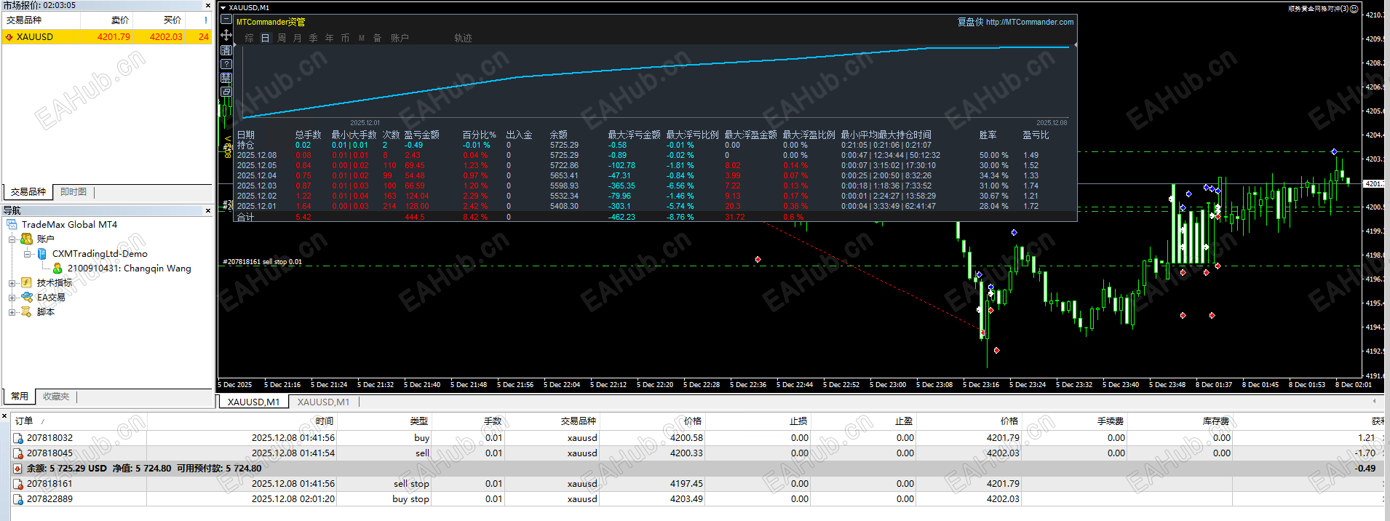This screenshot has width=1390, height=521.
Task: Select the second XAUUSD,M1 chart tab
Action: pyautogui.click(x=323, y=402)
